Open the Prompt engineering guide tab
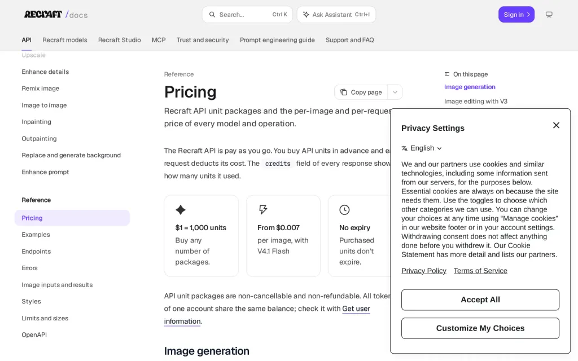This screenshot has height=361, width=578. click(277, 40)
